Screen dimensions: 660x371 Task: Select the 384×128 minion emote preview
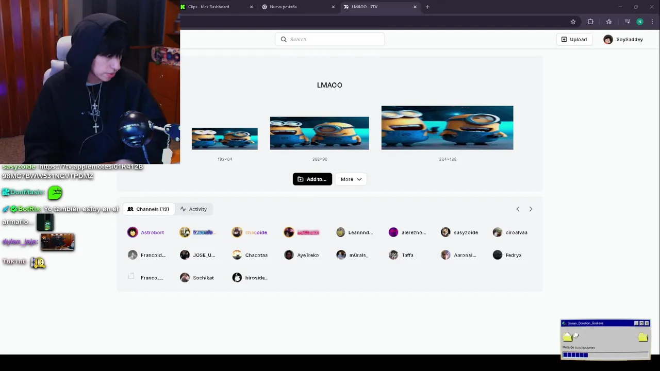pyautogui.click(x=448, y=128)
